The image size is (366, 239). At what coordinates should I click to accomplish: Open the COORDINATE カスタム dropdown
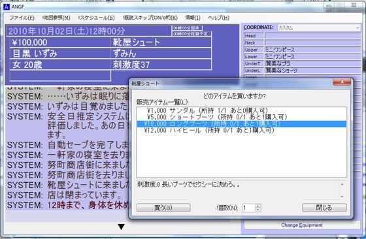tap(319, 27)
